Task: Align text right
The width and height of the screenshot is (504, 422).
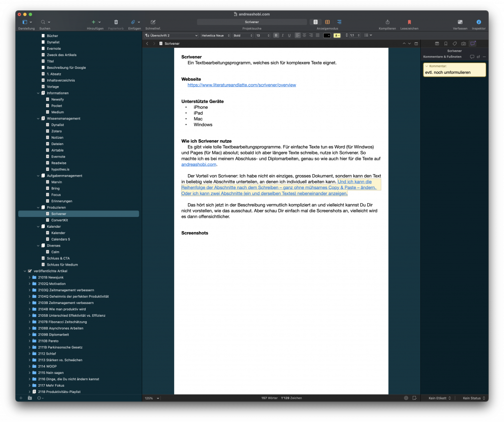Action: coord(311,35)
